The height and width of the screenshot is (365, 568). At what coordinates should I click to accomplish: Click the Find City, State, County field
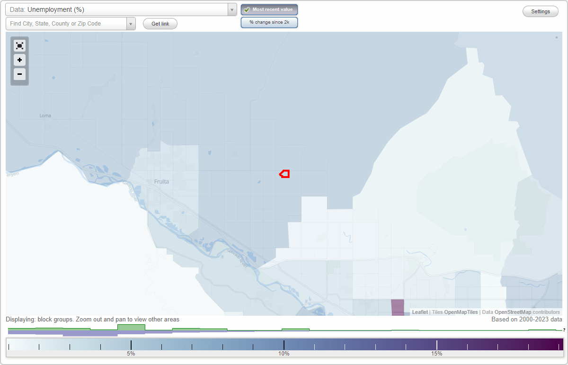pyautogui.click(x=66, y=24)
